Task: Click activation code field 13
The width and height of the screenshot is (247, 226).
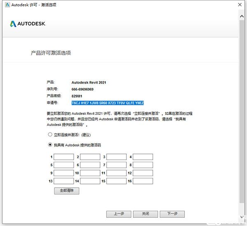Action: click(x=64, y=181)
